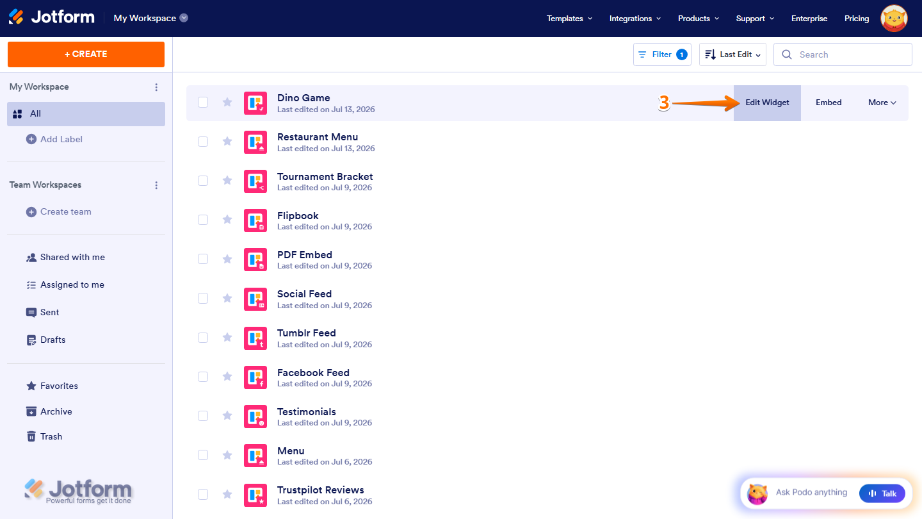
Task: Expand the Support menu
Action: pos(755,19)
